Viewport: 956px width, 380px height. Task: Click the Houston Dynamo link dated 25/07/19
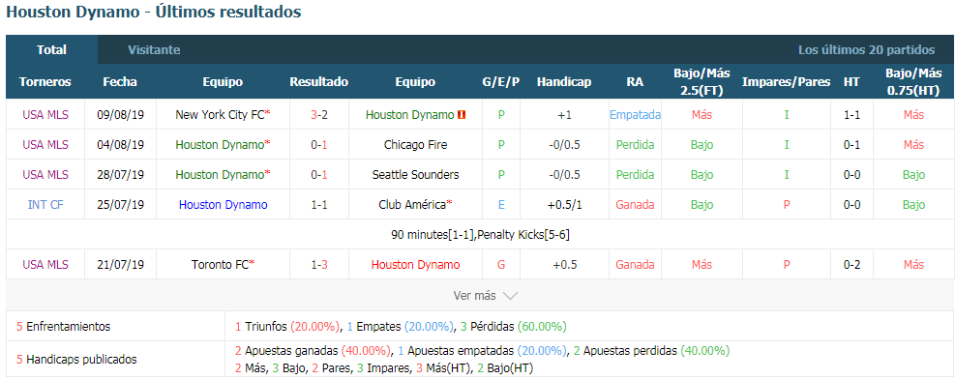click(x=224, y=205)
